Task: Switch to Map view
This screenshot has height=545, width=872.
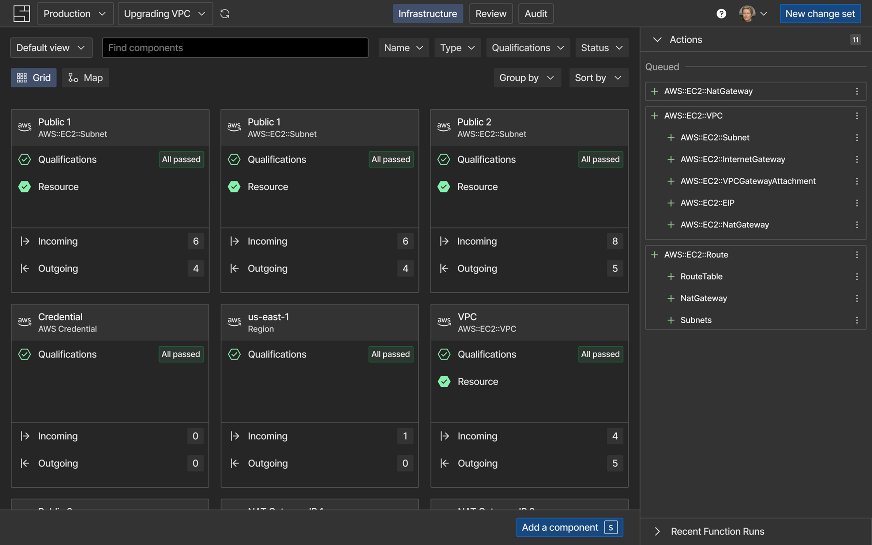Action: click(85, 78)
